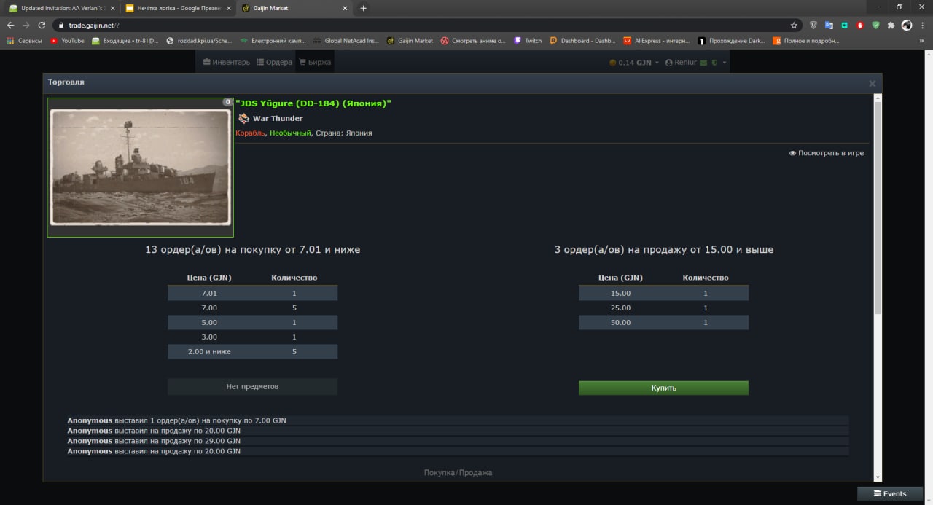Open the Global NetAcad bookmark
Image resolution: width=933 pixels, height=505 pixels.
pyautogui.click(x=346, y=41)
